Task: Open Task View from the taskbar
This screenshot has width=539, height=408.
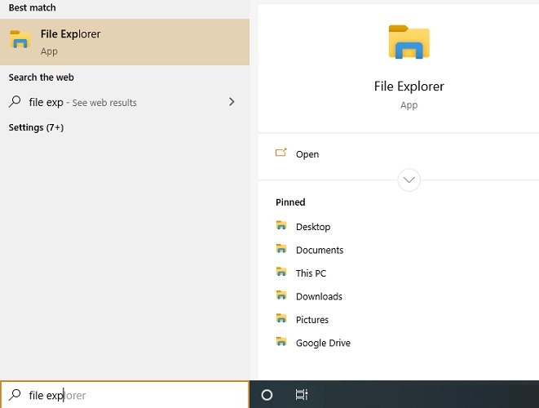Action: point(302,395)
